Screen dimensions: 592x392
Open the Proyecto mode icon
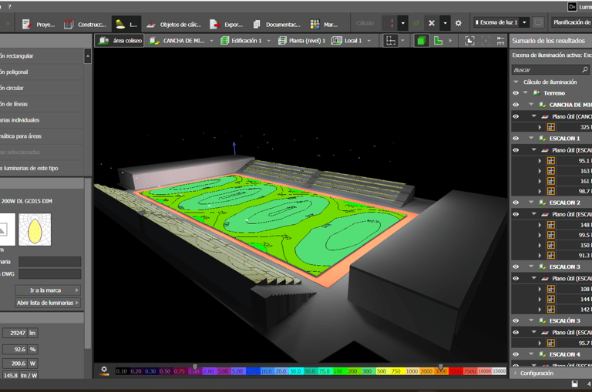26,25
